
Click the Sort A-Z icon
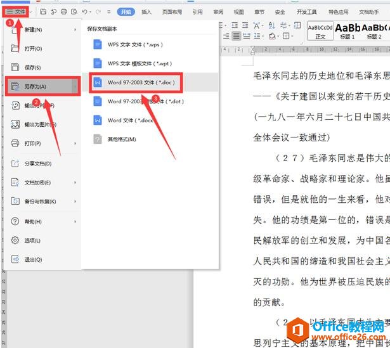tap(271, 25)
